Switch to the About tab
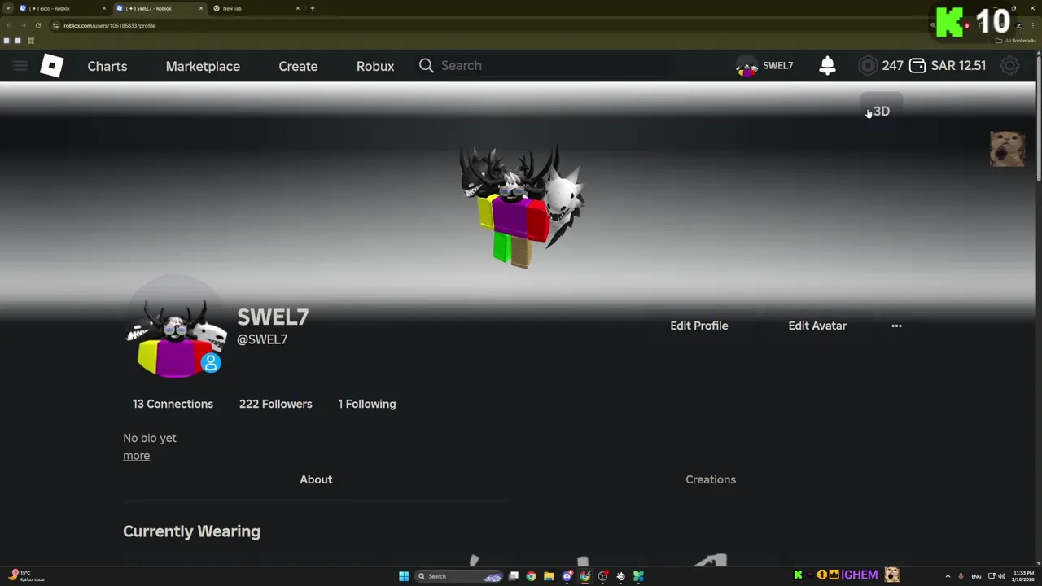Screen dimensions: 1042x586 [x=316, y=479]
